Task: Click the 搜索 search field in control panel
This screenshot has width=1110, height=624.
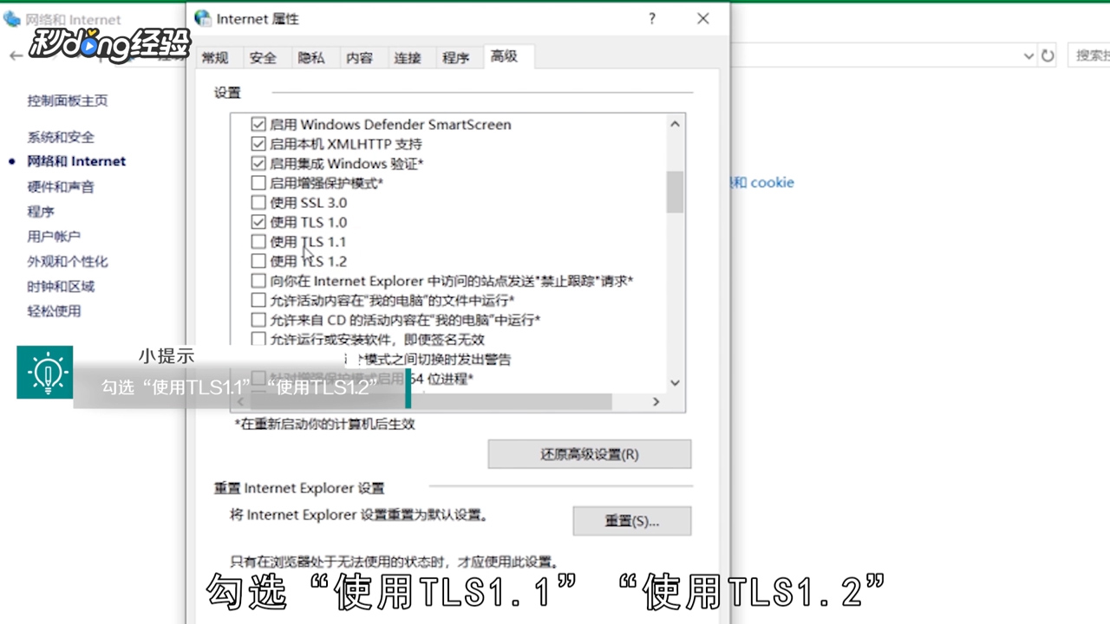Action: tap(1089, 55)
